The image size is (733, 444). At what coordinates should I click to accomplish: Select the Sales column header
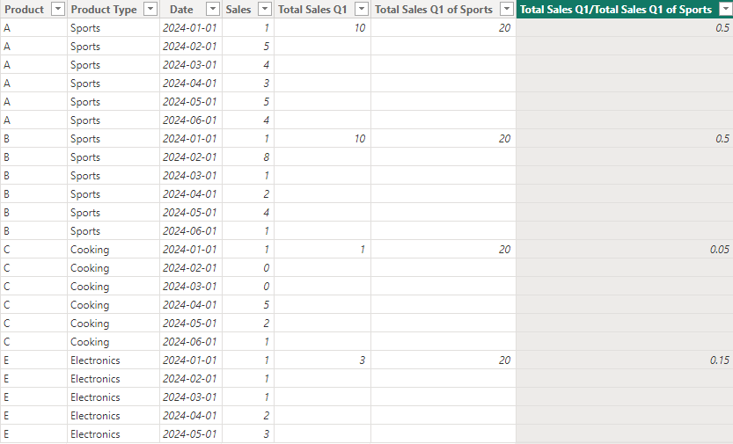(238, 10)
